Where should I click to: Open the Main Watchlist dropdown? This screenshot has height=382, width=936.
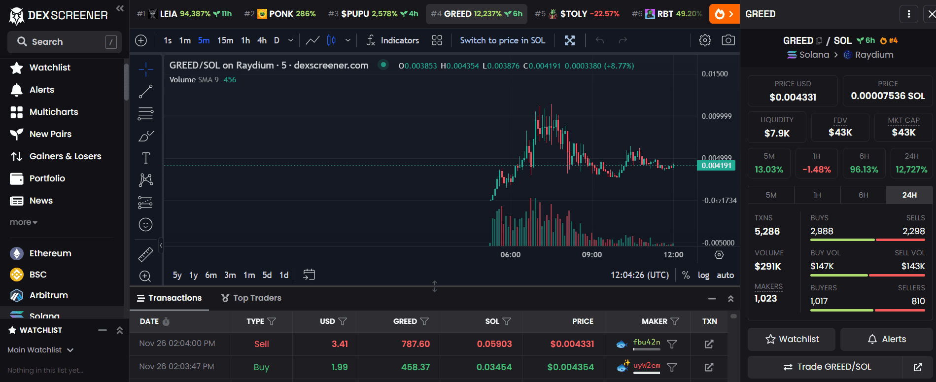[40, 350]
